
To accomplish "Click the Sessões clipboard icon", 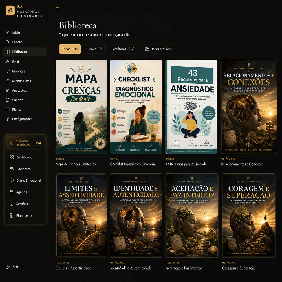I will click(x=12, y=204).
